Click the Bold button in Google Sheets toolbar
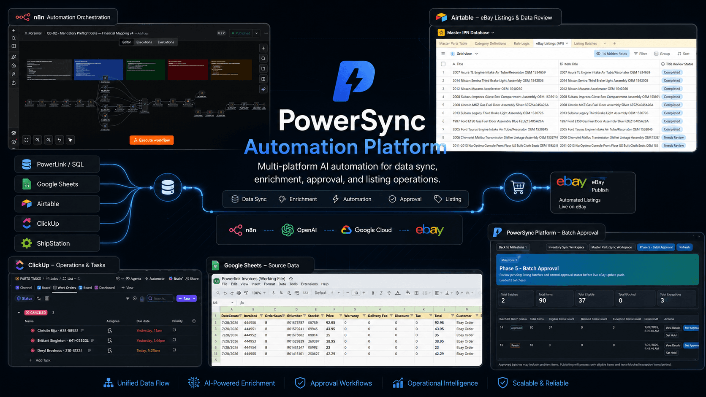 click(373, 293)
